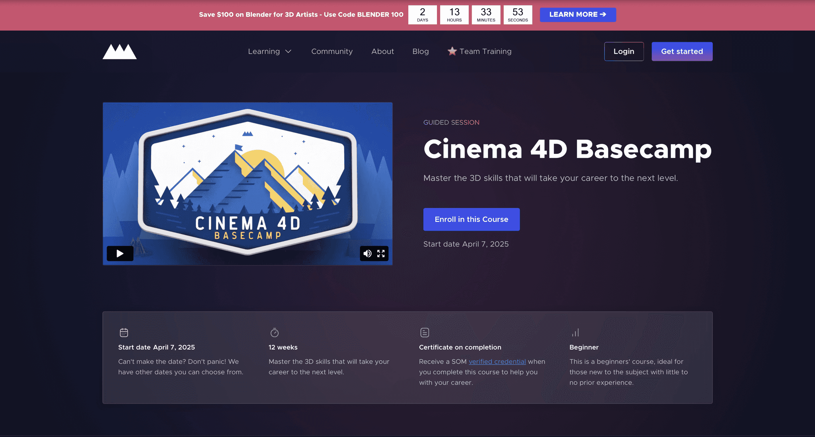Select the calendar icon above Start date

pyautogui.click(x=123, y=332)
